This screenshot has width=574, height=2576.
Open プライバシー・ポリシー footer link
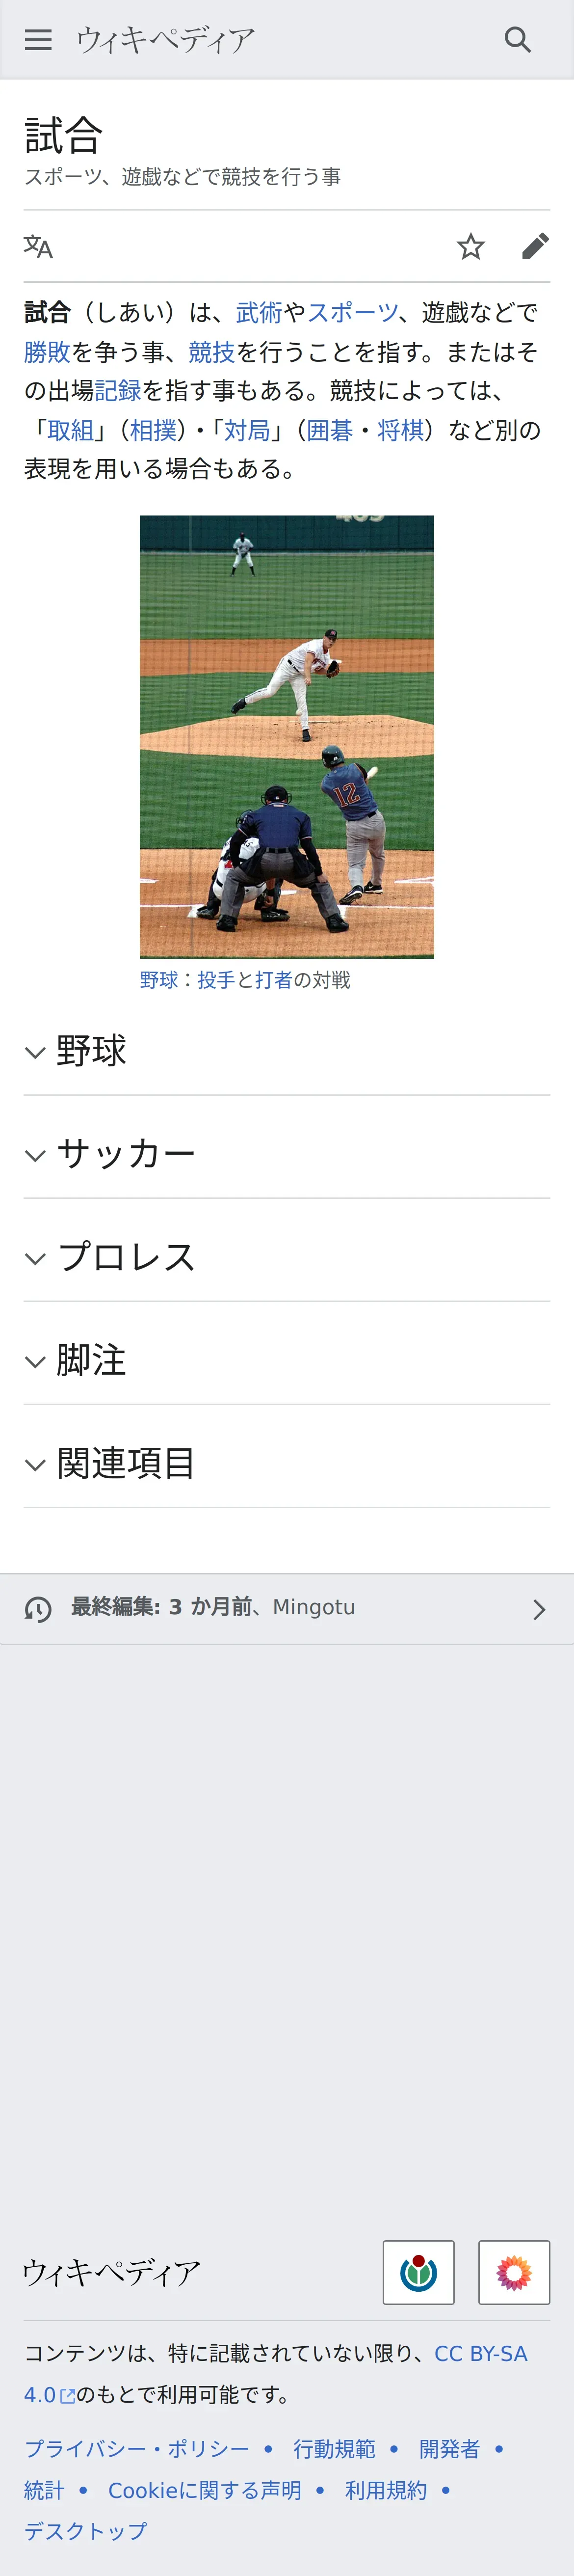tap(137, 2449)
